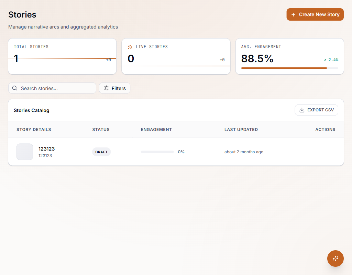Open the story titled 123123
The width and height of the screenshot is (352, 275).
pos(46,149)
